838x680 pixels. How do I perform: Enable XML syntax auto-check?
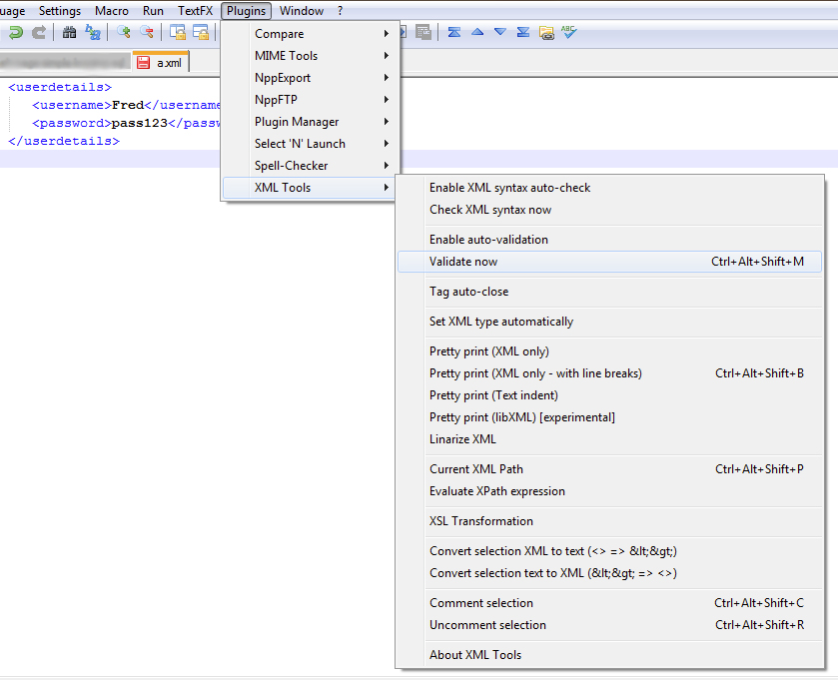coord(509,188)
